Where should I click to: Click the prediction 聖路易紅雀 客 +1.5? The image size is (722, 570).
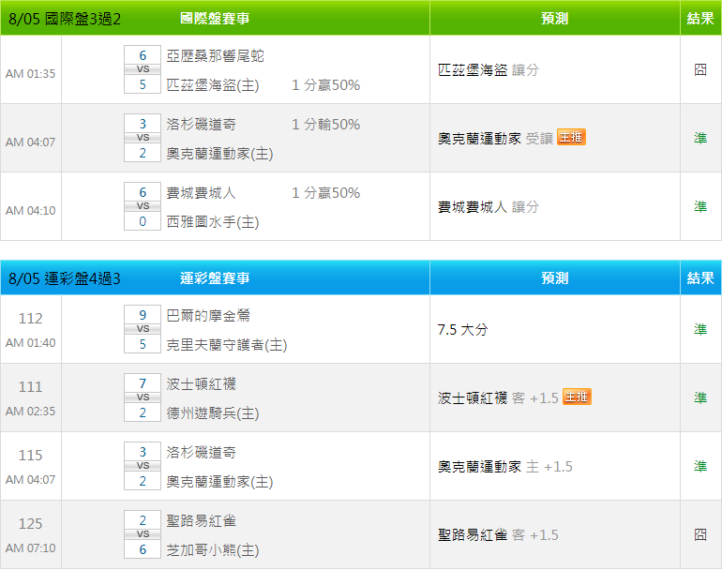(498, 535)
